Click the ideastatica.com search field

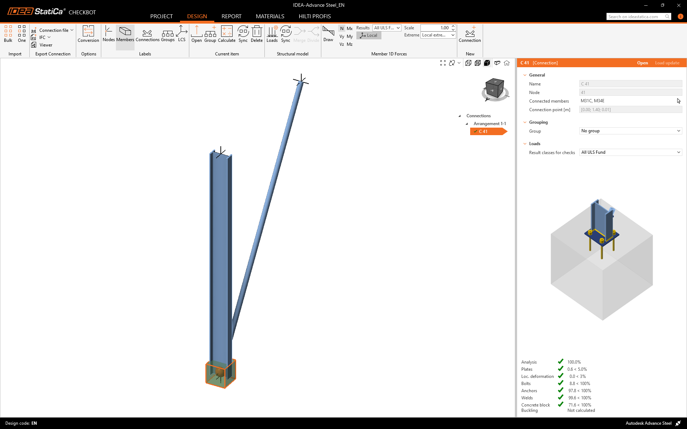point(635,16)
